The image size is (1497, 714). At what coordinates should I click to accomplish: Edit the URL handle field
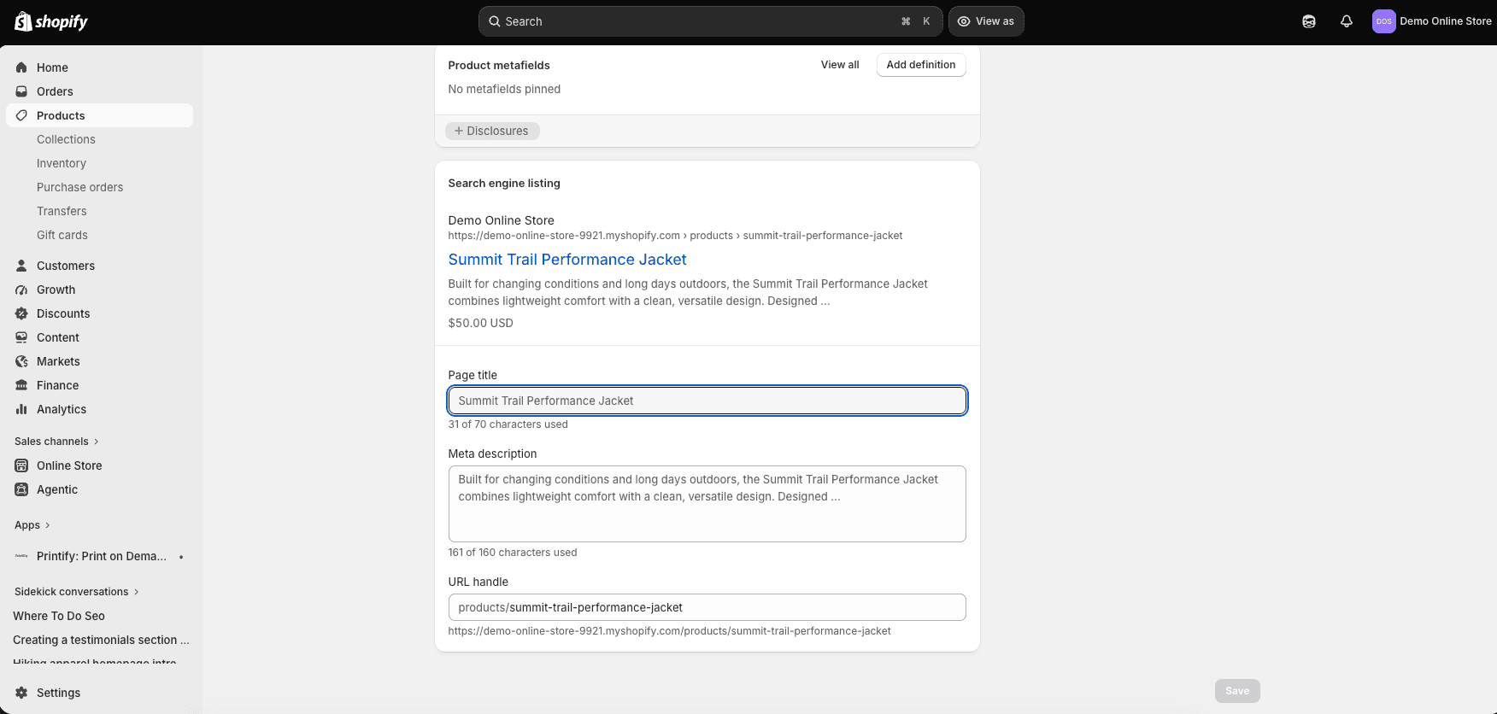[707, 607]
